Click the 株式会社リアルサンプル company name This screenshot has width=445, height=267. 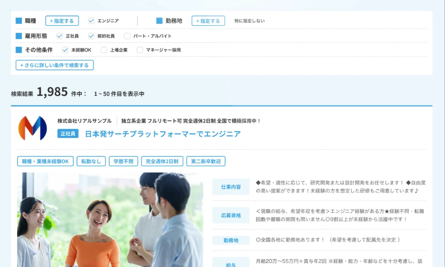point(84,121)
